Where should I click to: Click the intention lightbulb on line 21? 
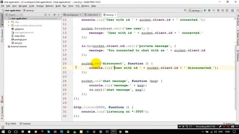tap(76, 67)
